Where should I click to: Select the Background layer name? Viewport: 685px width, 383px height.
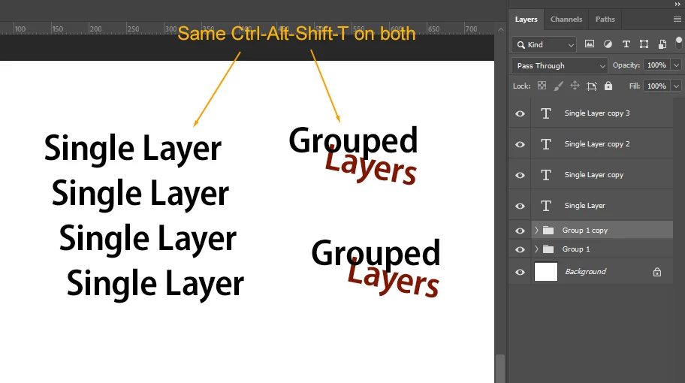585,272
